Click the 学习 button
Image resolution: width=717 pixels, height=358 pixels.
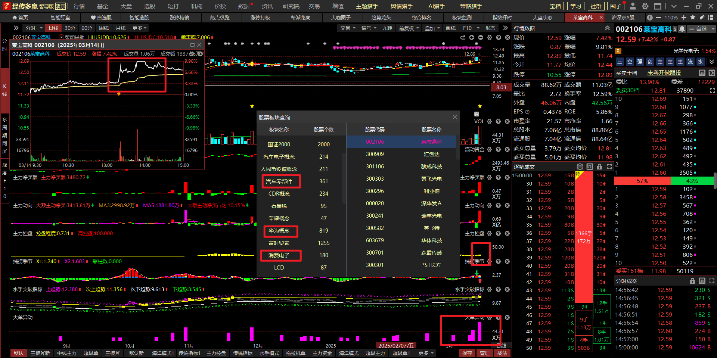[575, 6]
